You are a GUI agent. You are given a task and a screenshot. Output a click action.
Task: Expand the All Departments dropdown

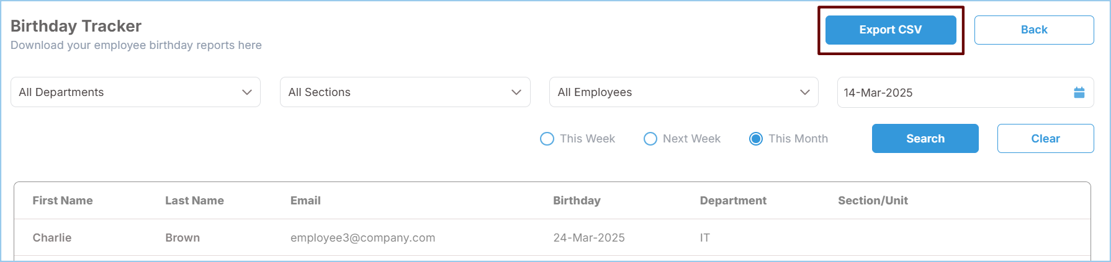click(x=135, y=92)
